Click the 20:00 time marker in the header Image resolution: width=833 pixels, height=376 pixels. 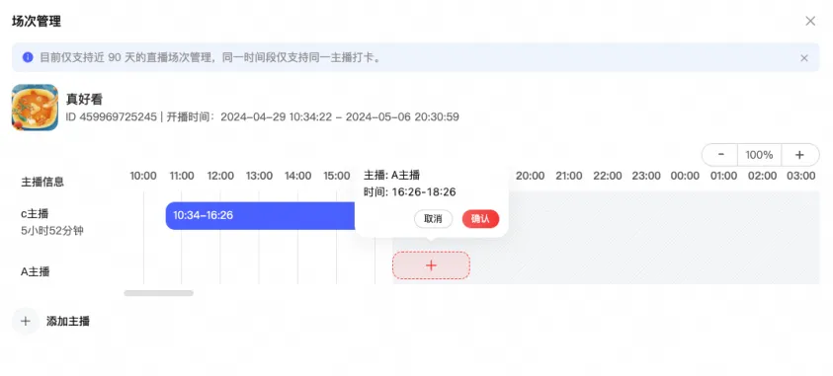(x=531, y=176)
